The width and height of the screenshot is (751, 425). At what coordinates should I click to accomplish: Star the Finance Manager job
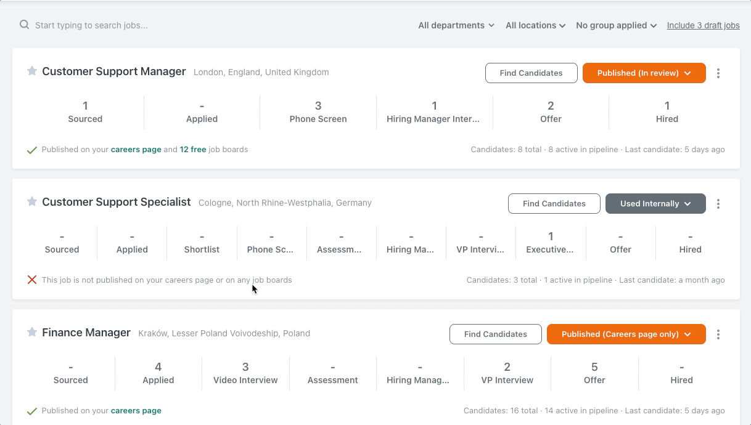point(32,332)
